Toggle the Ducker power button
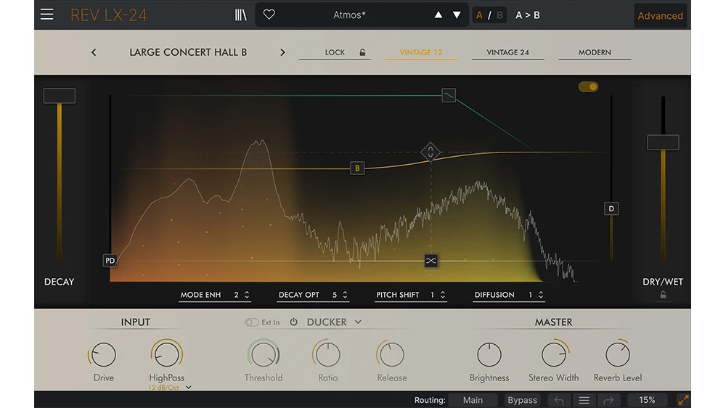This screenshot has width=726, height=408. tap(294, 322)
